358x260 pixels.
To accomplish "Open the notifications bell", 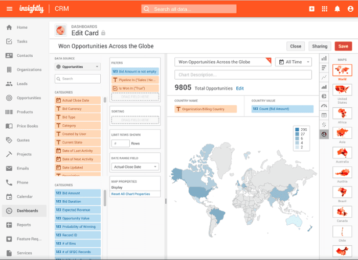I will [x=337, y=9].
